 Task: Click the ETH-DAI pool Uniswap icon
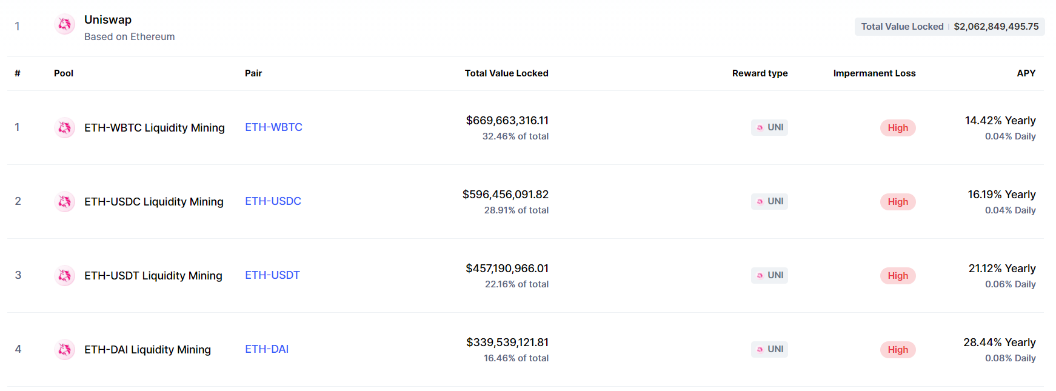point(64,350)
